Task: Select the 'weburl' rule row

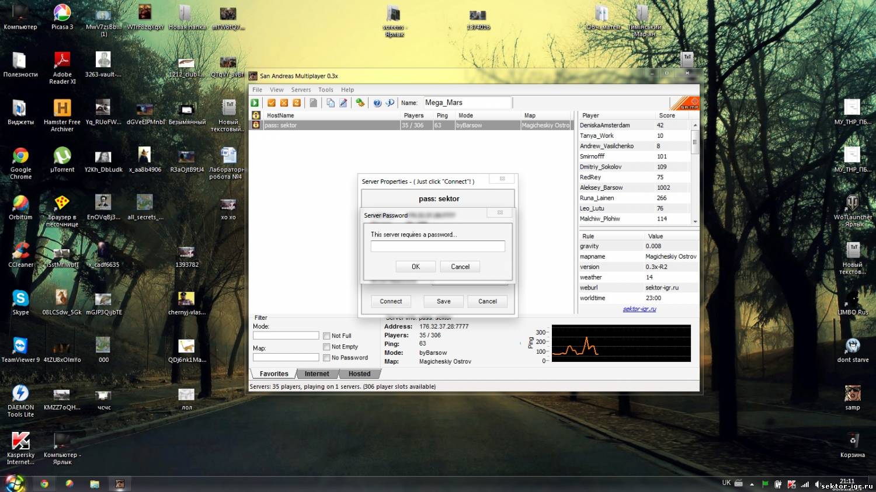Action: click(639, 288)
